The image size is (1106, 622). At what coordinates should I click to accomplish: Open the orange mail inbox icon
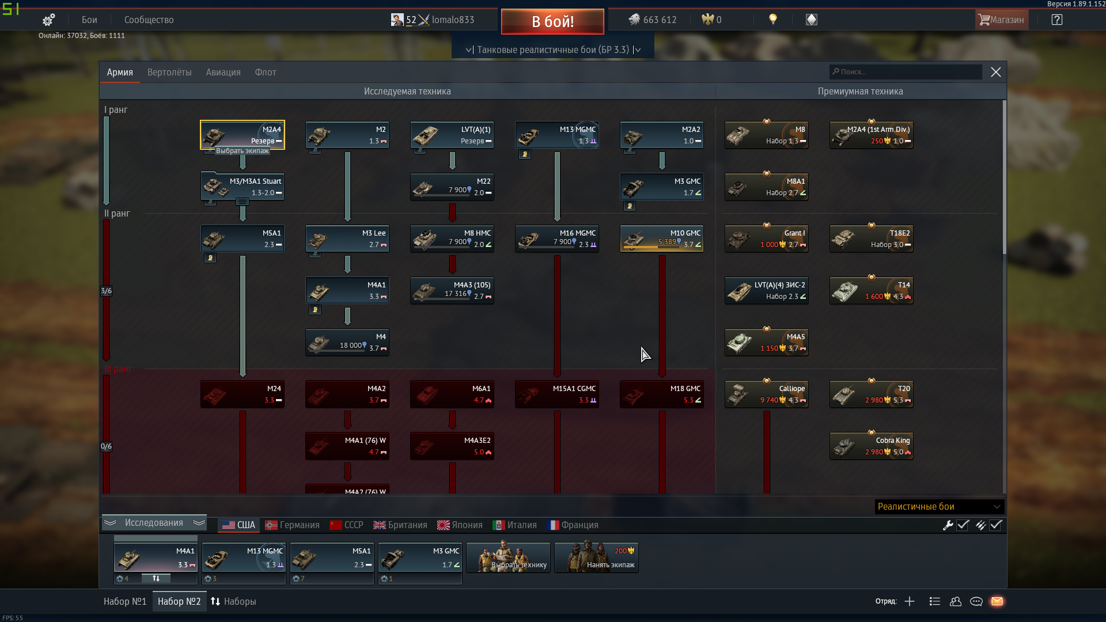[997, 601]
